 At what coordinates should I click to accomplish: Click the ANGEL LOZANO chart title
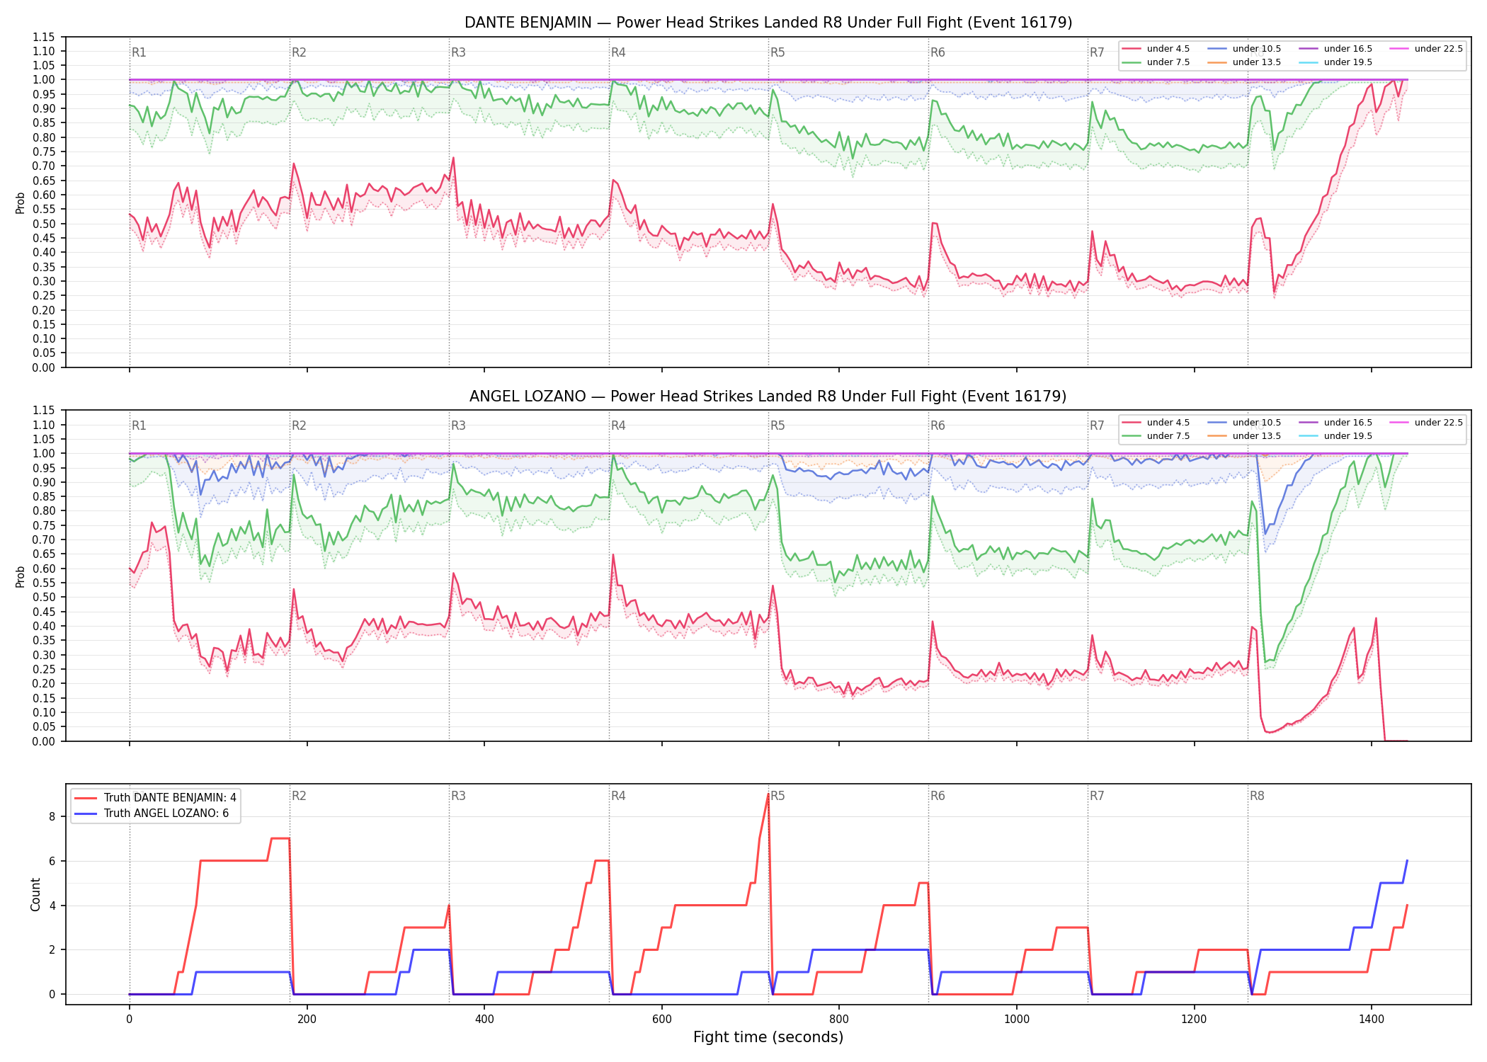click(768, 396)
